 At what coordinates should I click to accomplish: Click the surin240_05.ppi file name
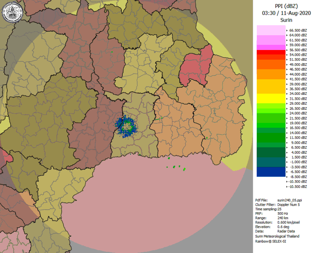tap(290, 200)
